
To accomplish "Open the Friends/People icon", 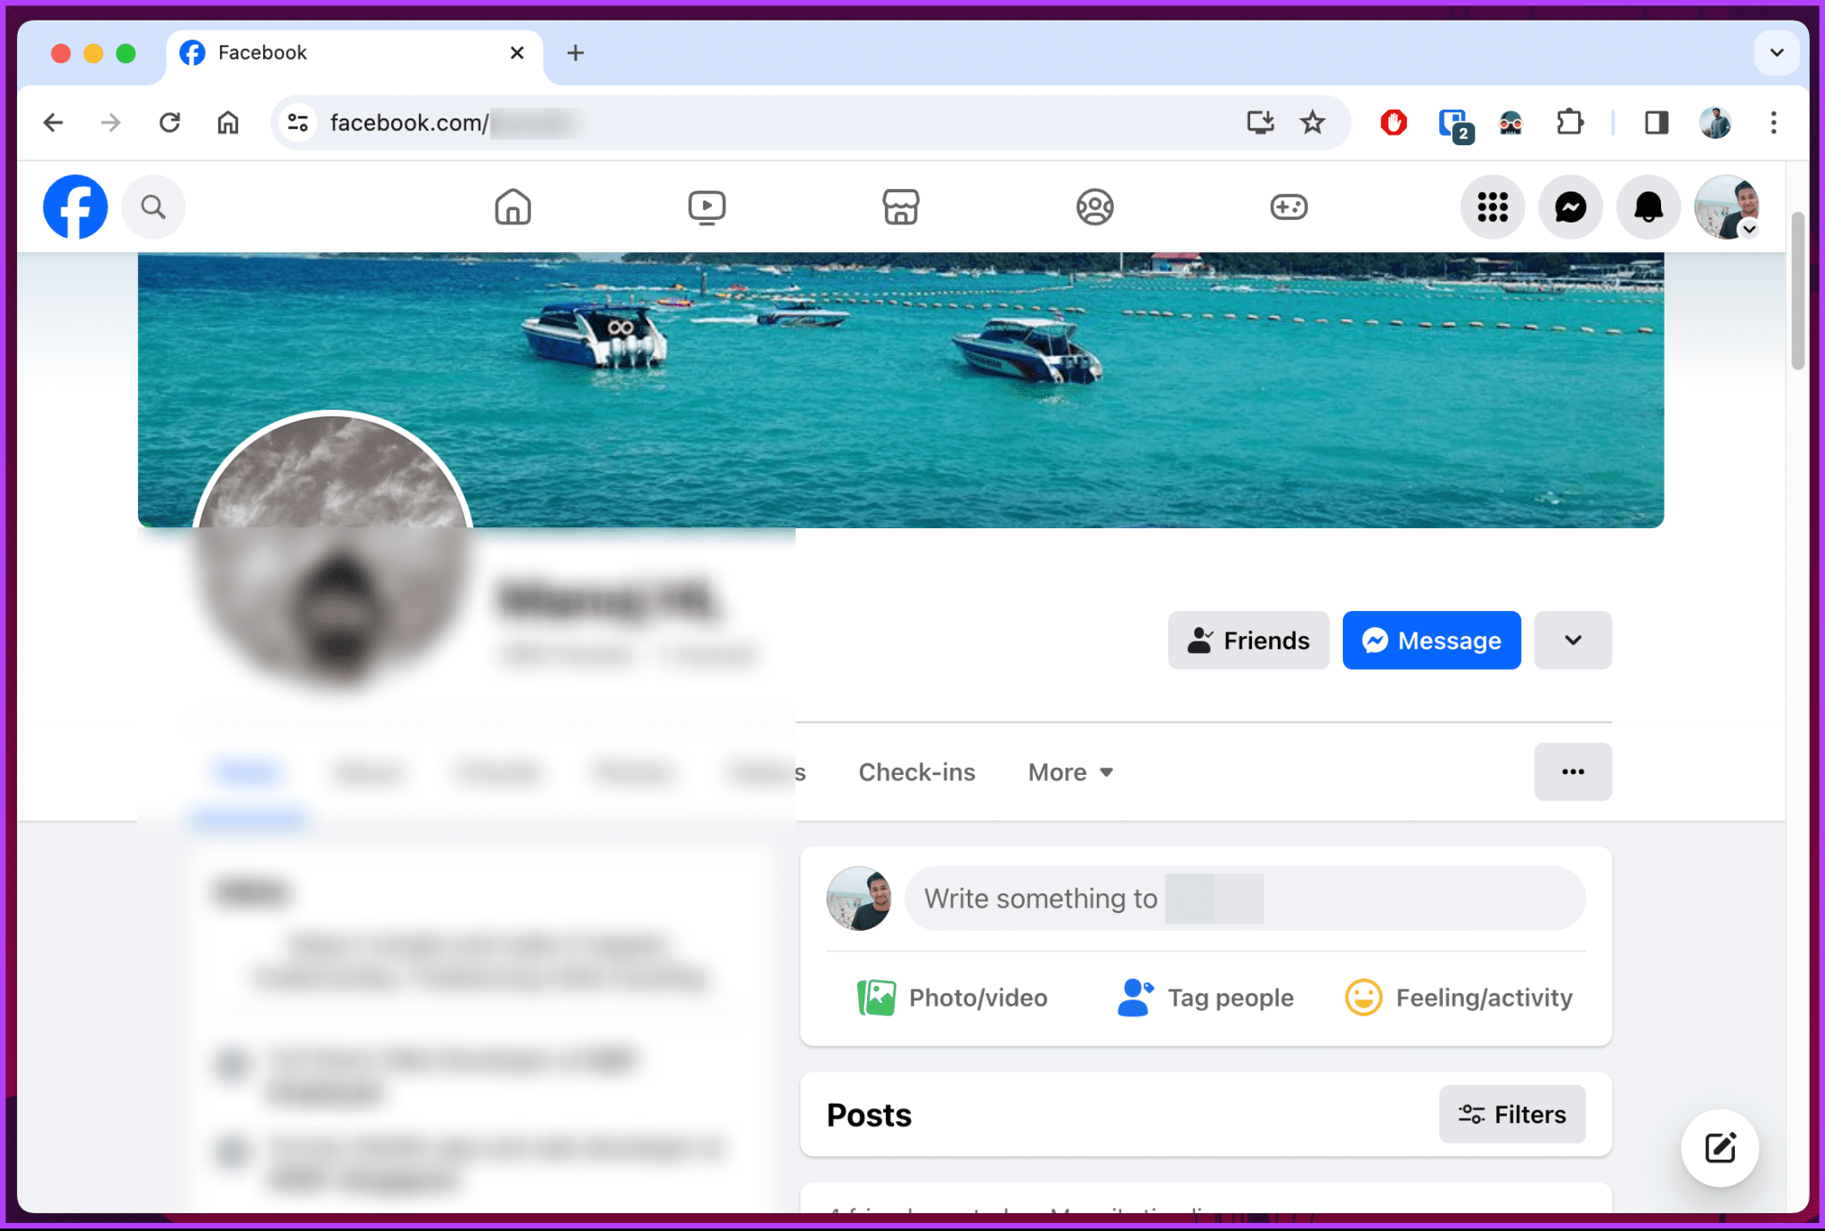I will (x=1095, y=206).
